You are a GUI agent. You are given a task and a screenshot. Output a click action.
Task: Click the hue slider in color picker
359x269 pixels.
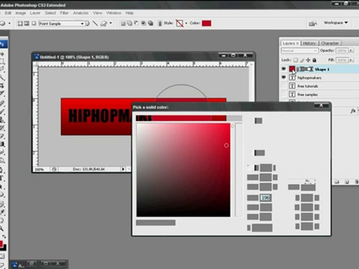click(238, 170)
